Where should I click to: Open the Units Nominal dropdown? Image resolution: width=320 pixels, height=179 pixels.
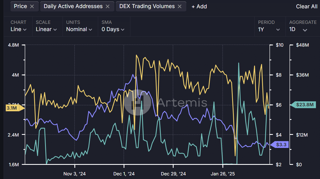point(79,29)
